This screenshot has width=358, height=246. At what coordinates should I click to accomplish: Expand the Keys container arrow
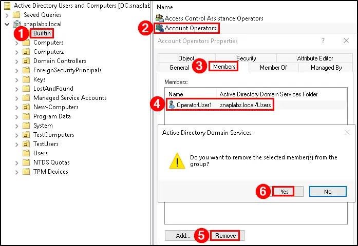[16, 80]
